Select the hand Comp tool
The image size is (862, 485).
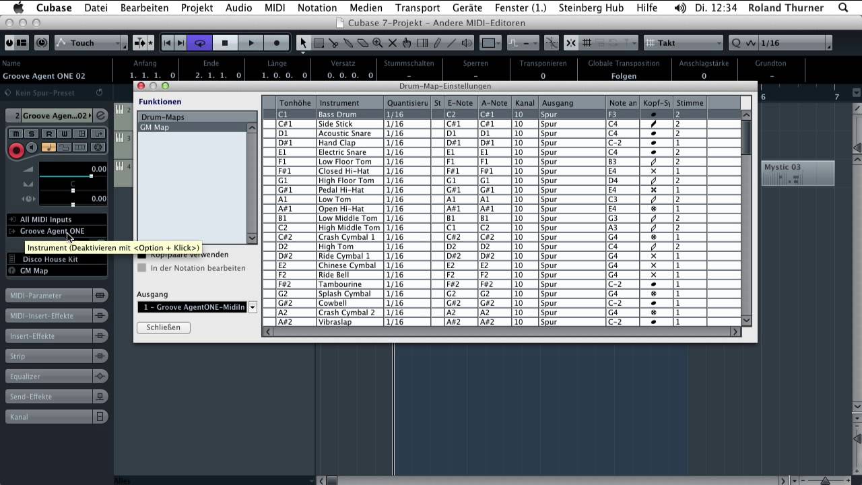(x=407, y=43)
